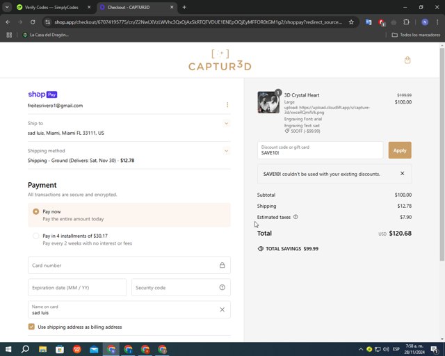
Task: Apply the discount code
Action: click(x=400, y=150)
